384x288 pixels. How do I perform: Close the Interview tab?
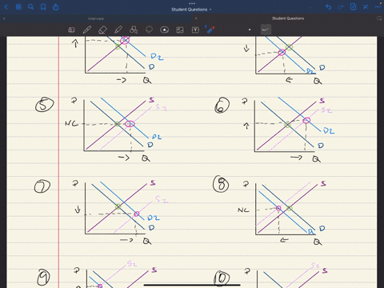(4, 18)
